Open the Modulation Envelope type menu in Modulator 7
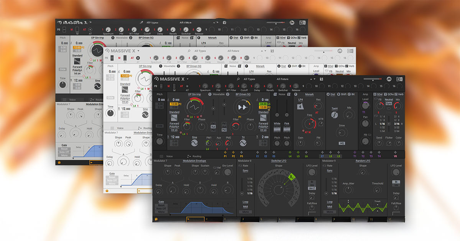 194,161
